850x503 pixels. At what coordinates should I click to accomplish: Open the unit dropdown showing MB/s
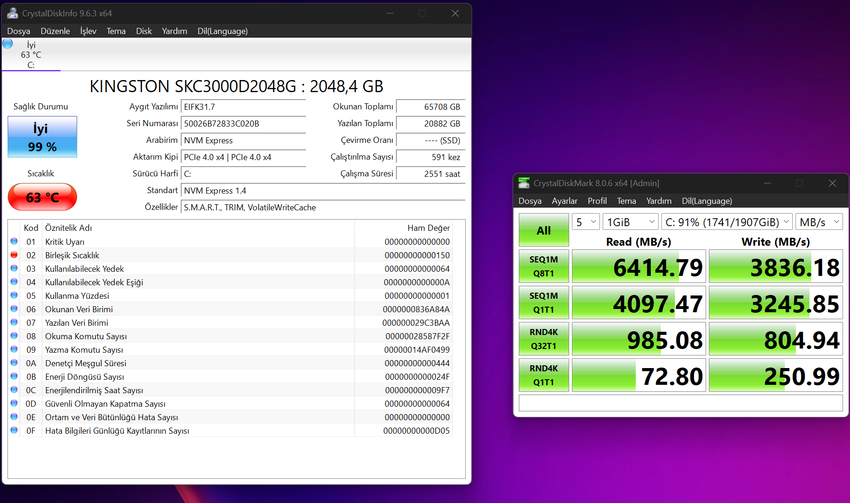819,222
